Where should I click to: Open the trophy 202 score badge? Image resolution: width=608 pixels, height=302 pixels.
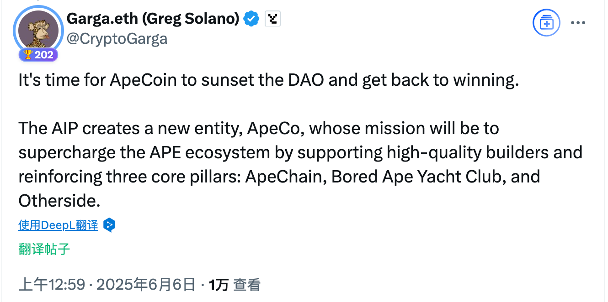tap(38, 55)
